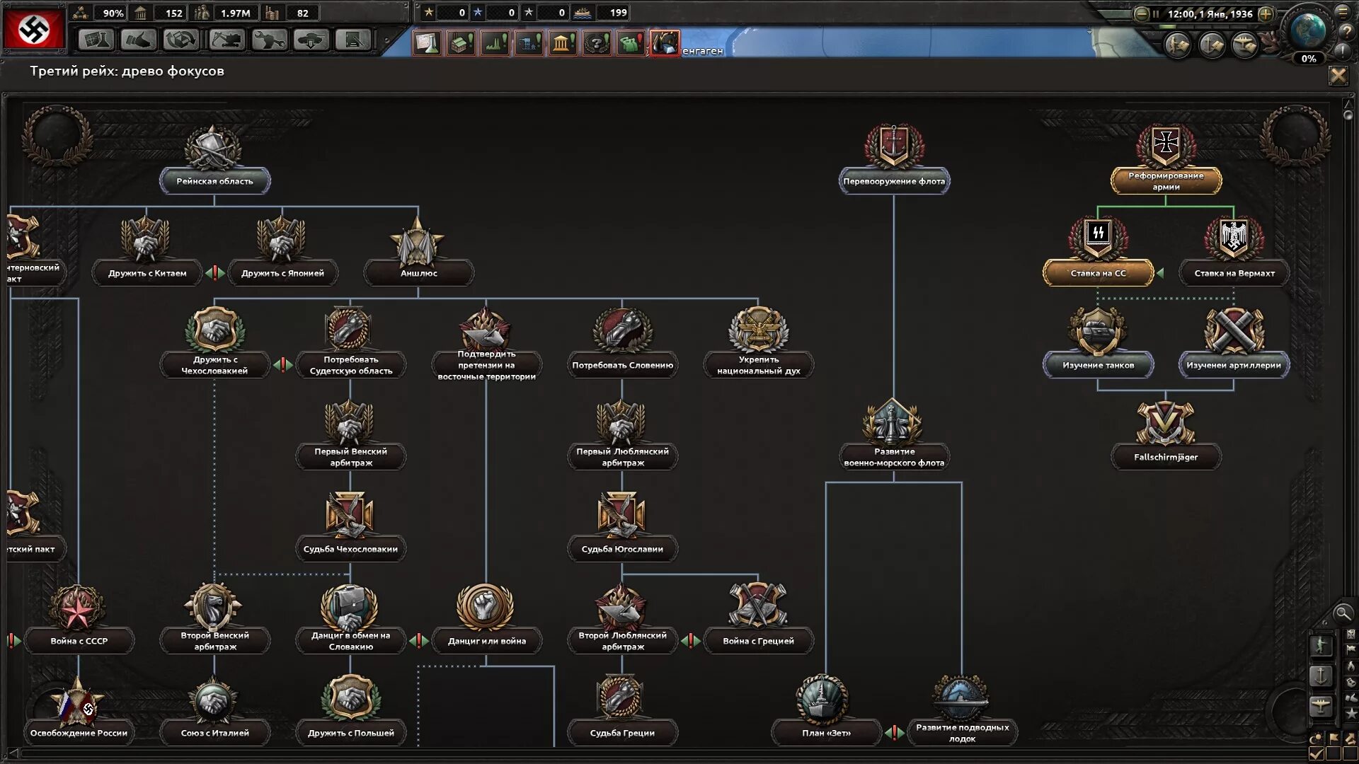Image resolution: width=1359 pixels, height=764 pixels.
Task: Open the Diplomacy handshake button
Action: tap(139, 40)
